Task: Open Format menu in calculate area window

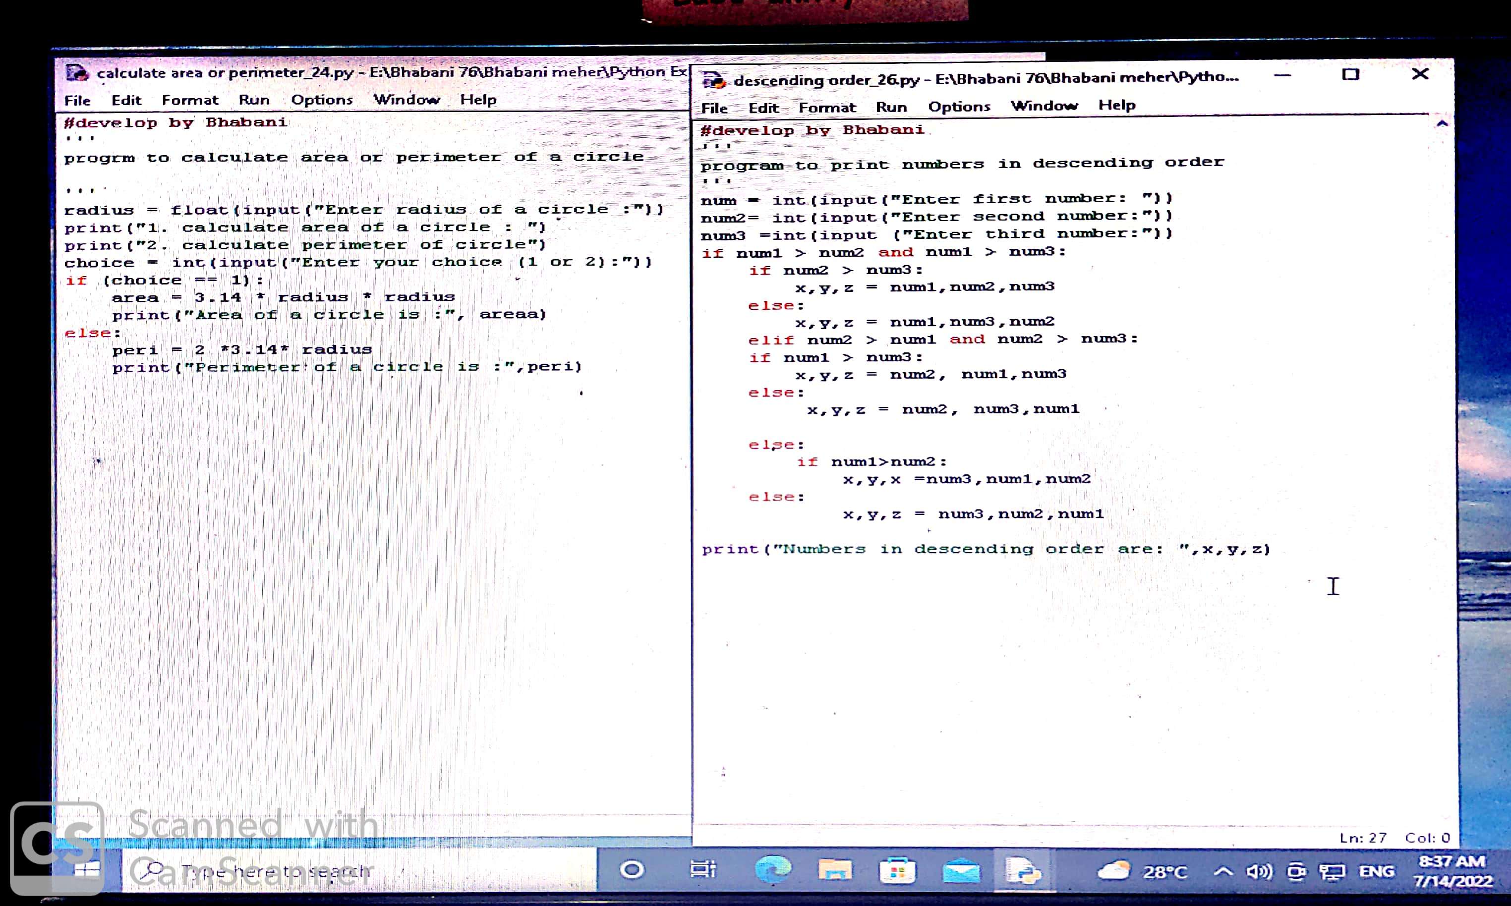Action: [190, 100]
